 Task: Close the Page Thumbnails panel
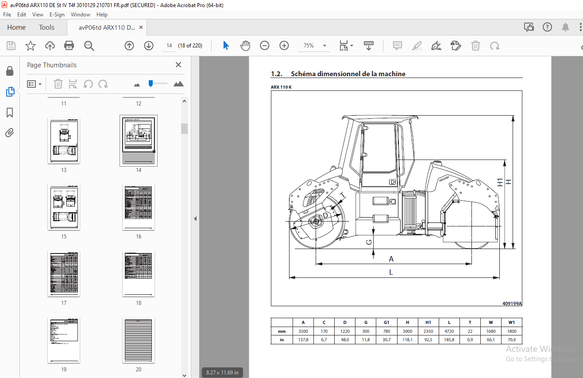(178, 65)
